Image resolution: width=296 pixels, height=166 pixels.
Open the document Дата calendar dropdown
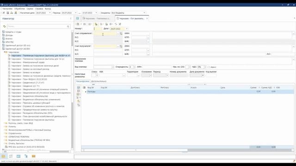127,29
